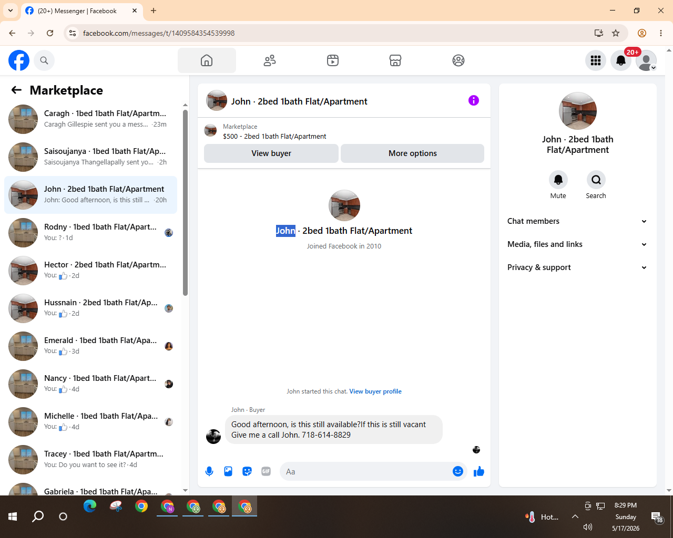This screenshot has width=673, height=538.
Task: Record a voice clip with the microphone
Action: (209, 471)
